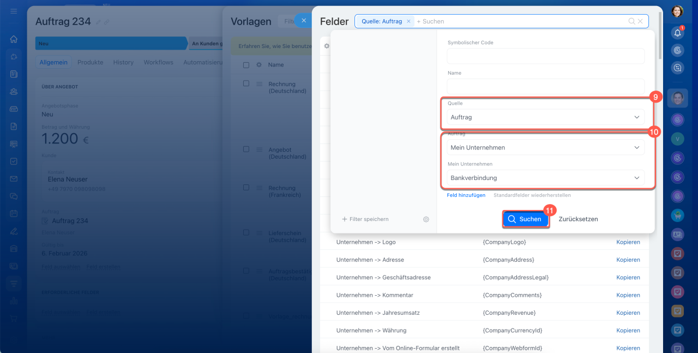
Task: Click the drag handle of 'Angebot (Deutschland)' row
Action: tap(260, 149)
